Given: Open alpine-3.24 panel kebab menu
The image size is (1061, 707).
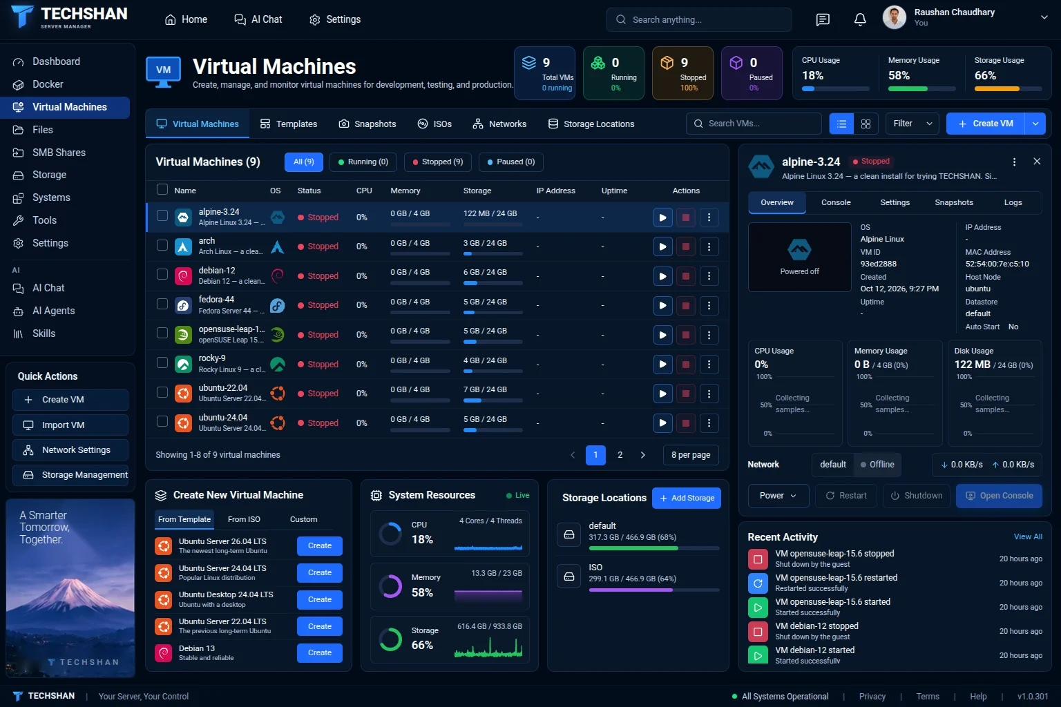Looking at the screenshot, I should tap(1014, 162).
